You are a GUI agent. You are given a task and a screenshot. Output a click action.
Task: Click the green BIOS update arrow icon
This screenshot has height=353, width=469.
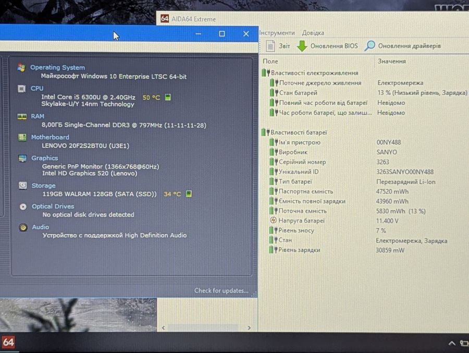(x=302, y=46)
